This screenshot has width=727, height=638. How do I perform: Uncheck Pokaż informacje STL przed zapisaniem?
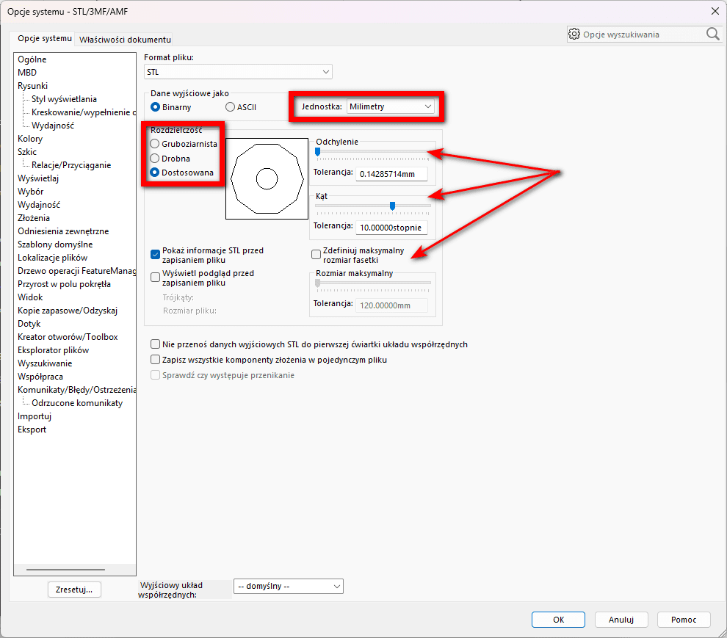(156, 255)
